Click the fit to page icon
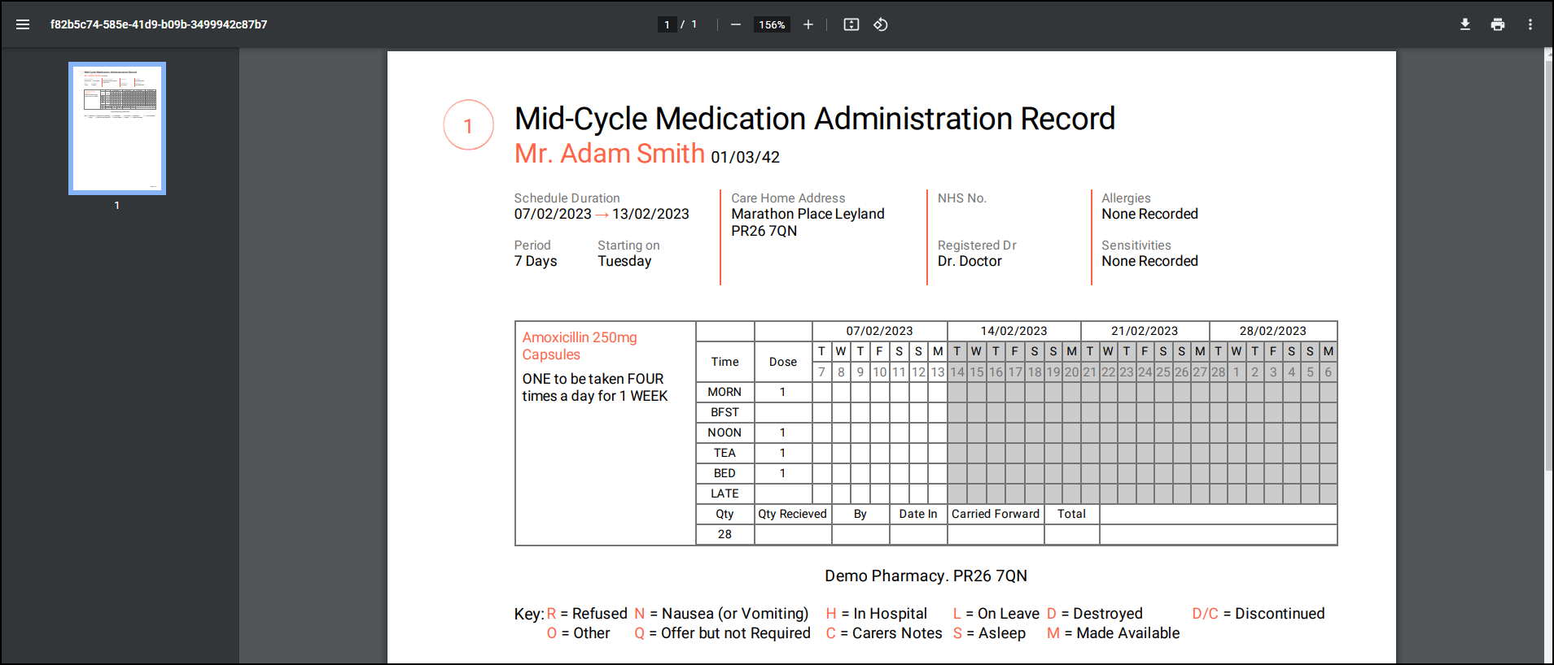Screen dimensions: 1554x665 tap(851, 24)
